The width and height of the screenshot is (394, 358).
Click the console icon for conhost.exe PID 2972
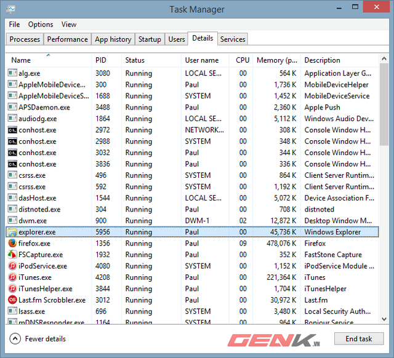coord(12,130)
